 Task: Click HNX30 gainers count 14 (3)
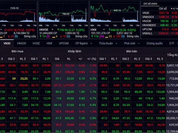coord(44,36)
